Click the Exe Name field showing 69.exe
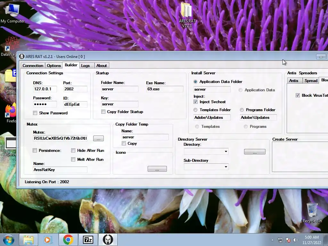The width and height of the screenshot is (328, 246). pos(165,89)
